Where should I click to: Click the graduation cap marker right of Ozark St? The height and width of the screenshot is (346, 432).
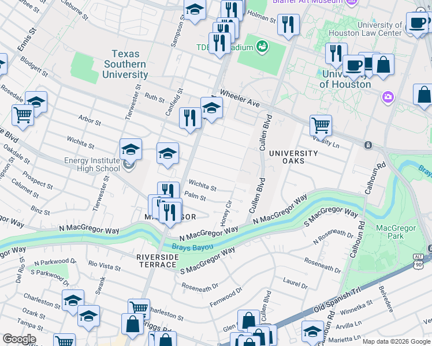click(88, 317)
